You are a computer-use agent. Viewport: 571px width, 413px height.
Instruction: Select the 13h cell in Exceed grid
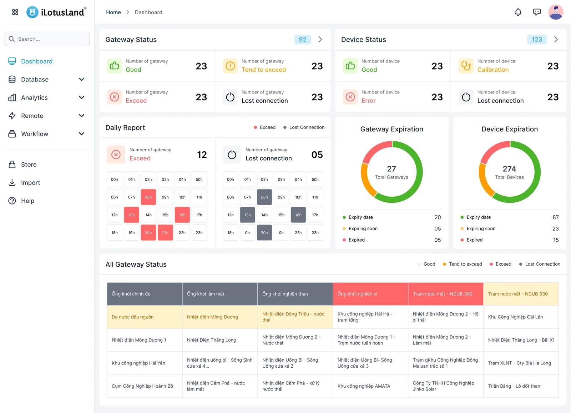(131, 215)
